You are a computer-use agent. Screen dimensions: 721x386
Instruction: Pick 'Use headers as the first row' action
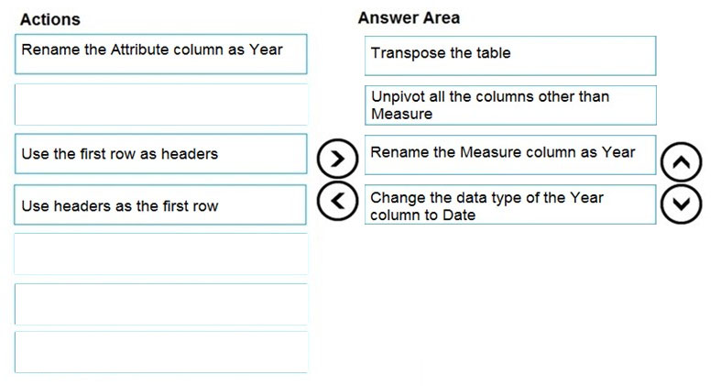point(160,205)
